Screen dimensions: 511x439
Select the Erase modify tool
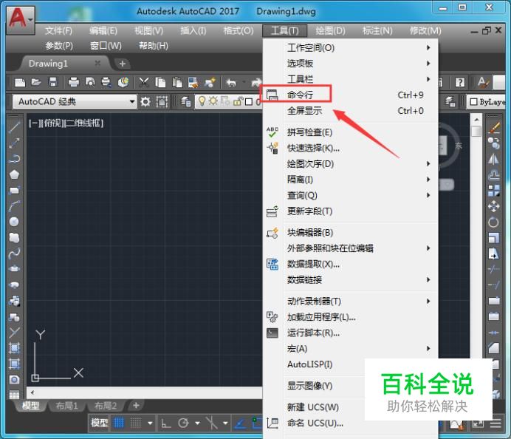(494, 128)
